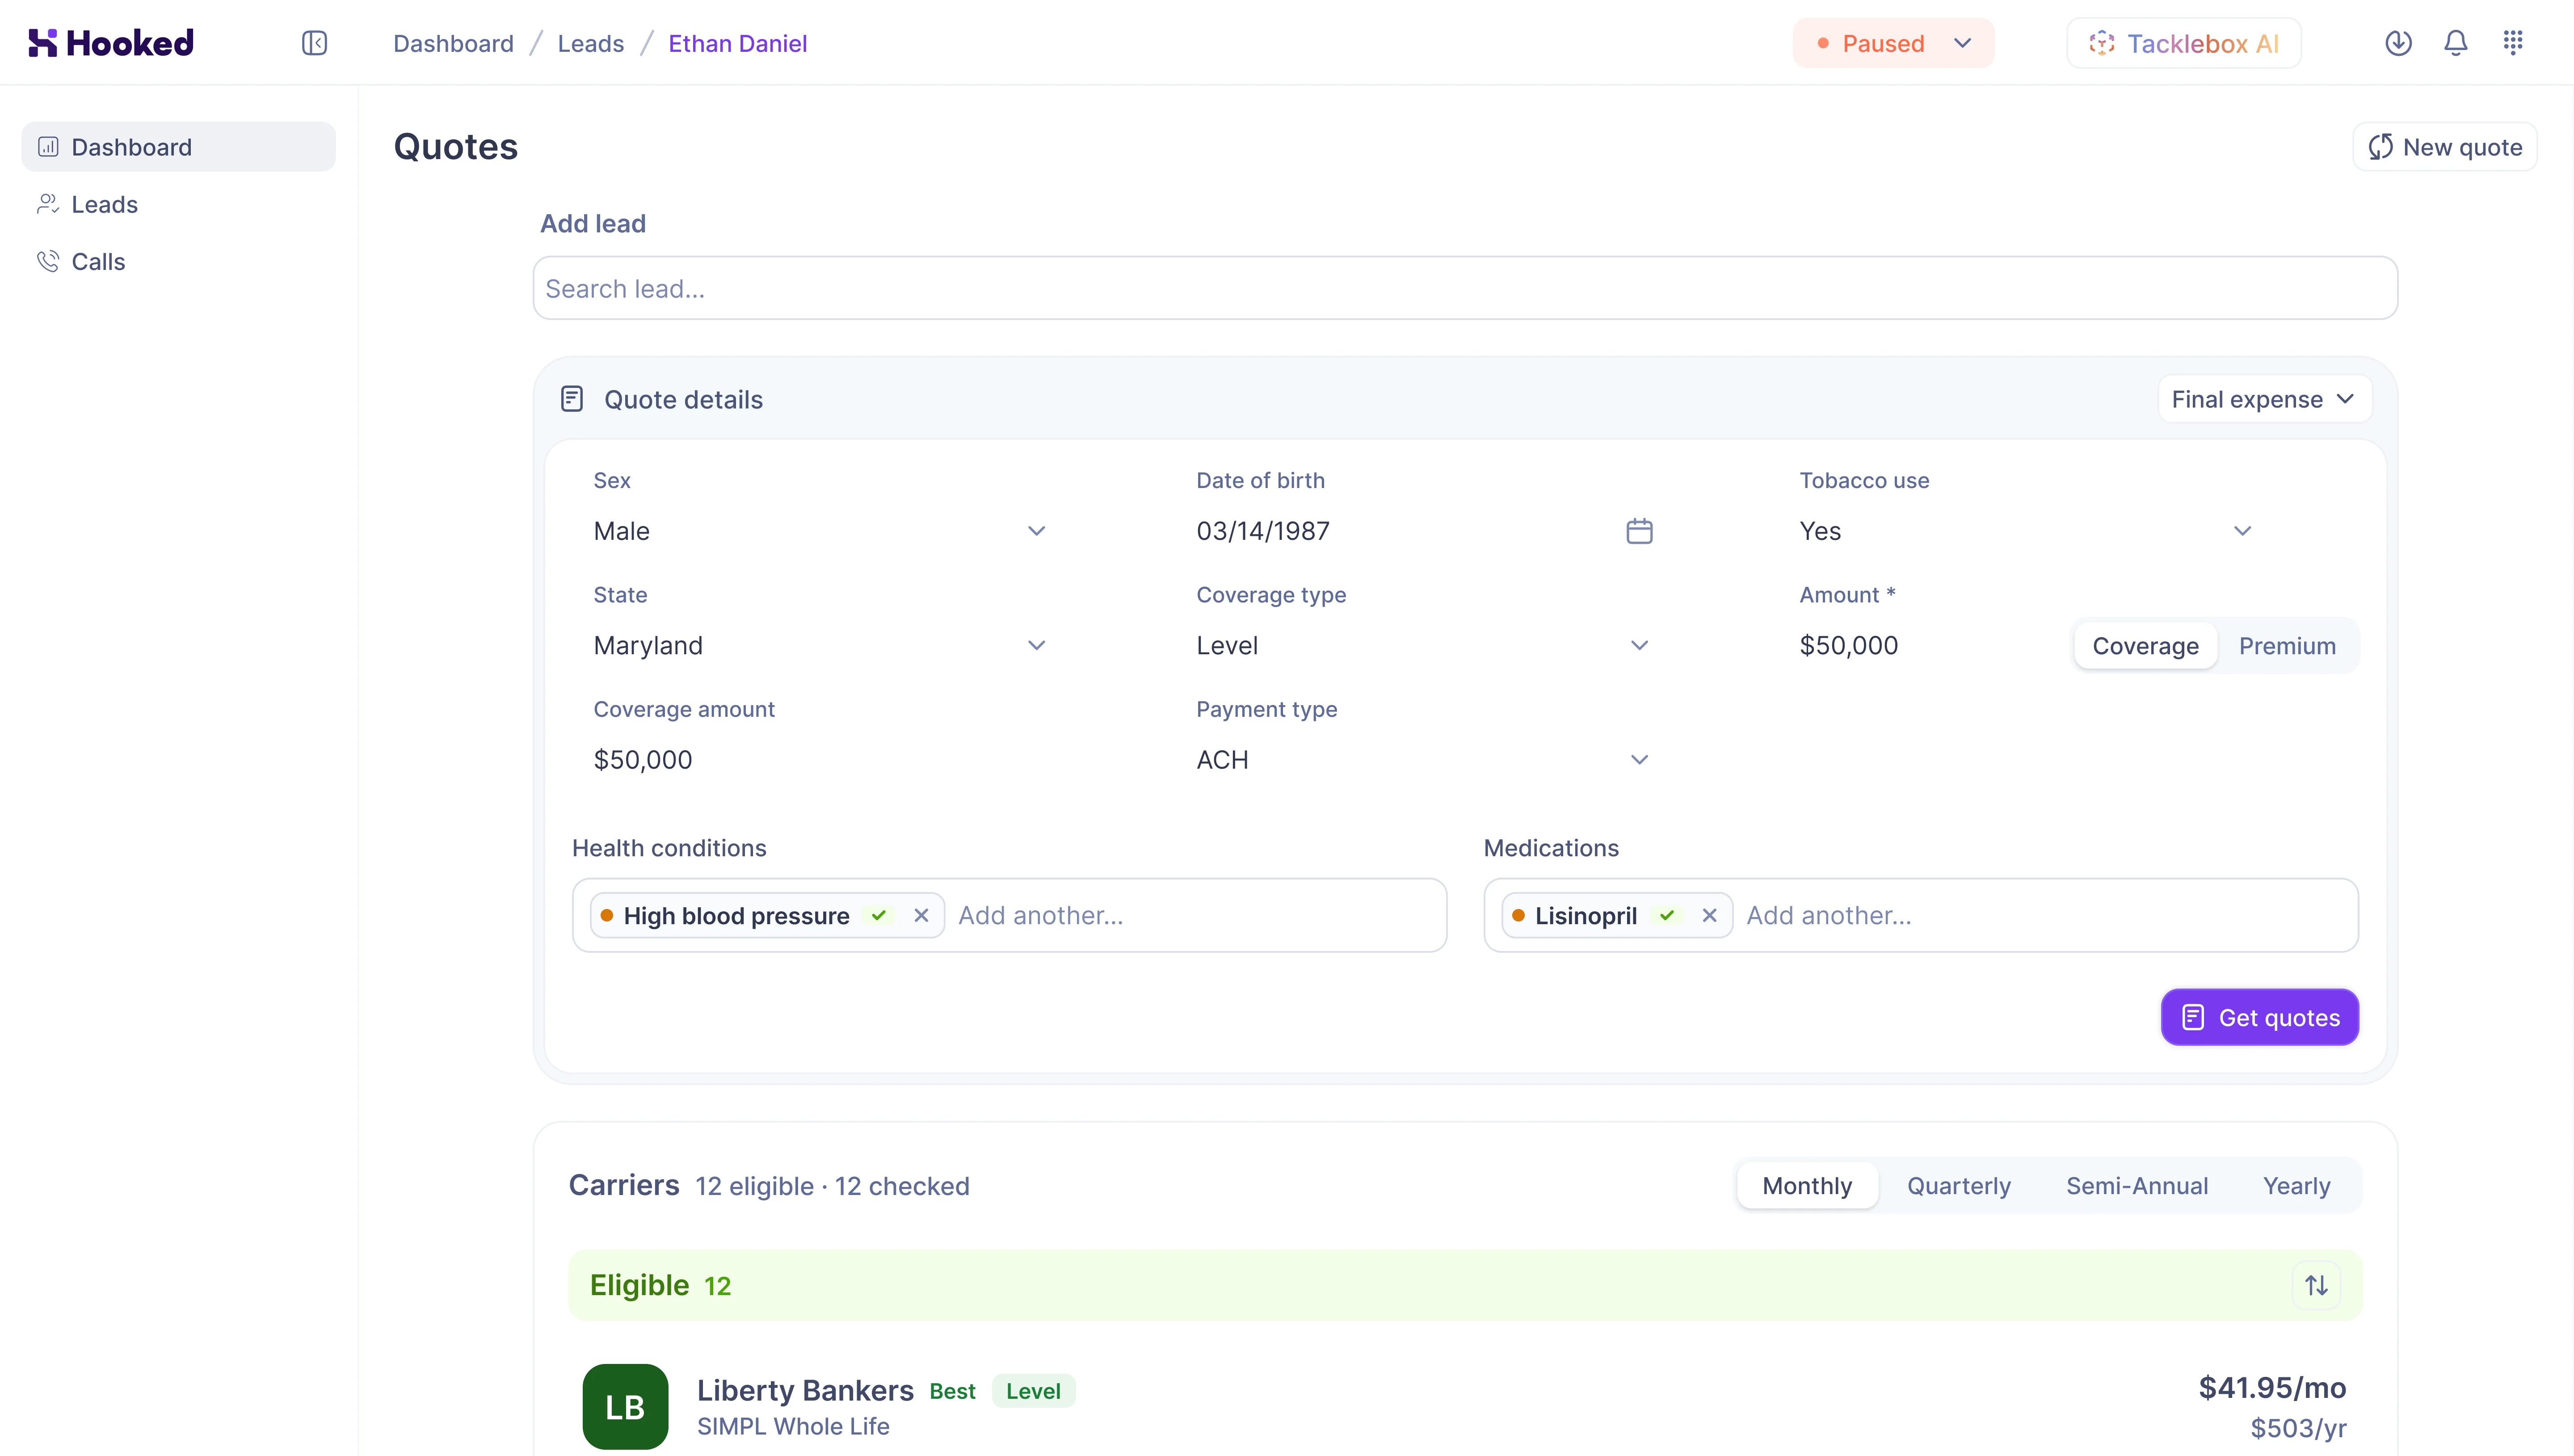
Task: Go to Dashboard in the sidebar
Action: pyautogui.click(x=178, y=147)
